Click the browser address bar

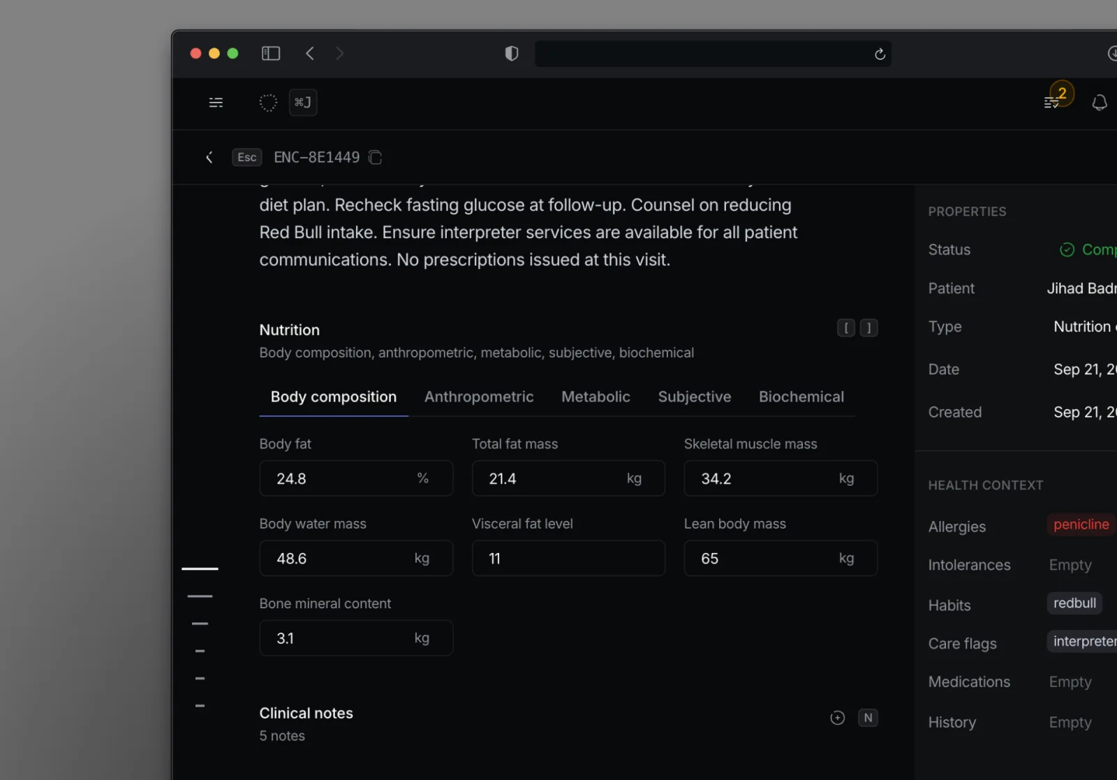pos(713,54)
